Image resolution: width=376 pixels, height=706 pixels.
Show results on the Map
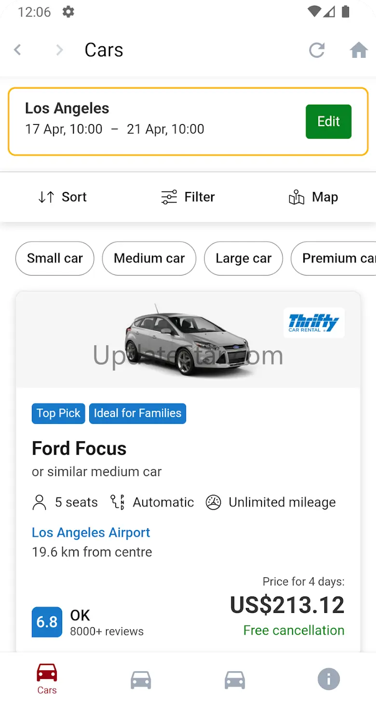(x=313, y=197)
